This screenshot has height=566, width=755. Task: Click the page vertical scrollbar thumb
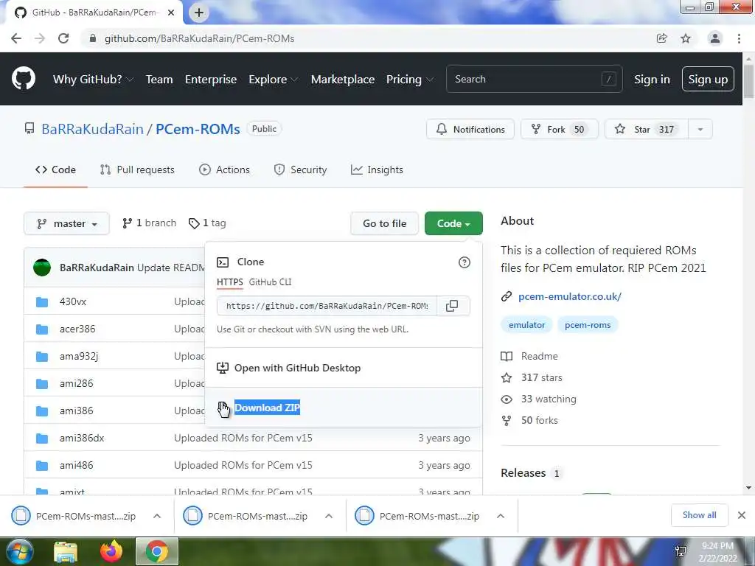click(x=748, y=81)
